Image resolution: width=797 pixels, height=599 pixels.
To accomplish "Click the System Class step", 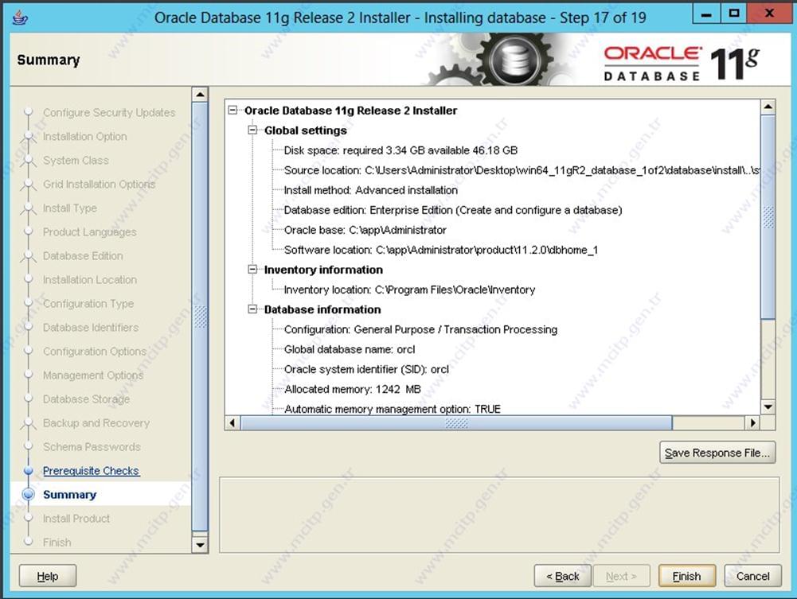I will tap(76, 160).
